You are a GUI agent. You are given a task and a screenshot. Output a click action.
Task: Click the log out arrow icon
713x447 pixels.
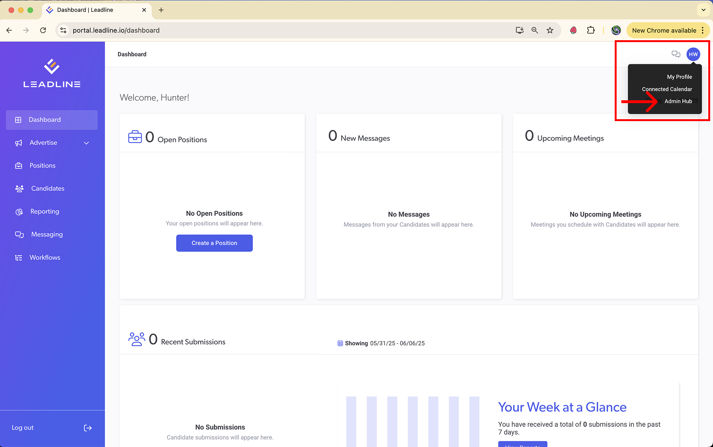coord(88,428)
